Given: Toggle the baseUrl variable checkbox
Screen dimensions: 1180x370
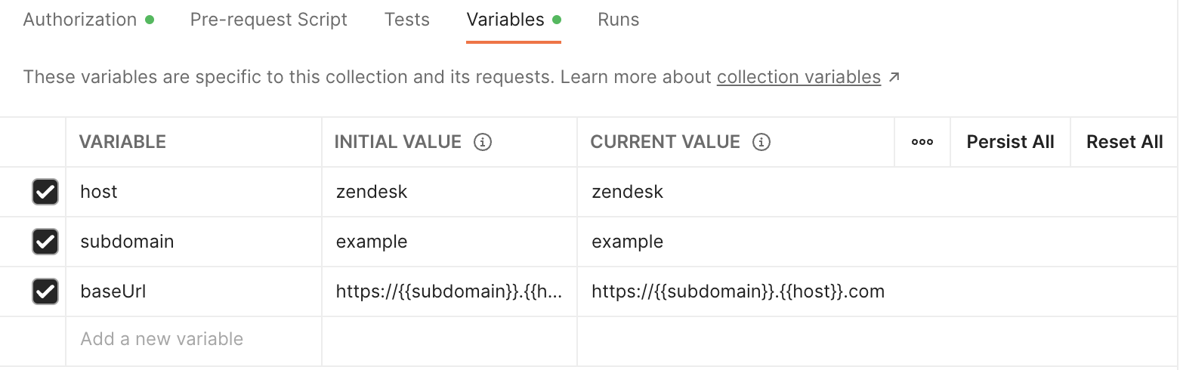Looking at the screenshot, I should click(x=45, y=291).
